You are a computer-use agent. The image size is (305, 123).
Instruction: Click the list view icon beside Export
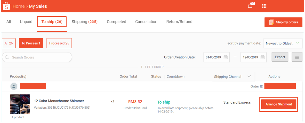(x=297, y=57)
